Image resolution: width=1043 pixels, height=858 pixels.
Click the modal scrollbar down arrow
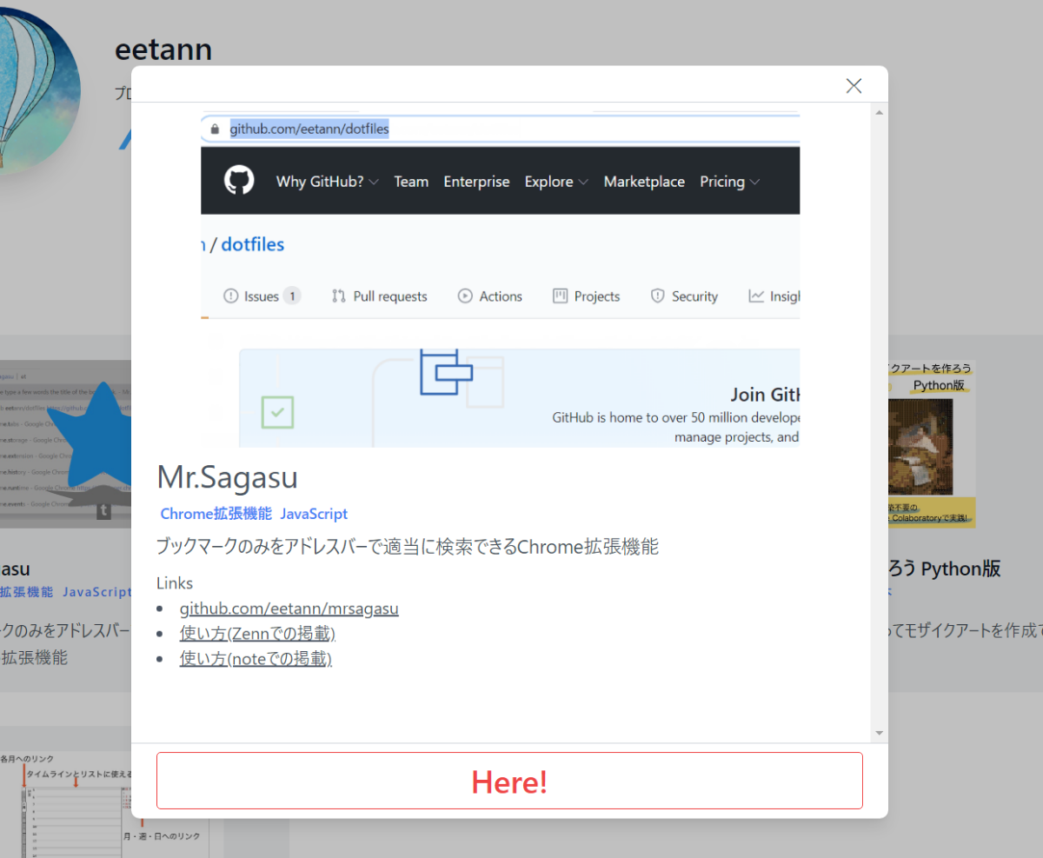[x=879, y=733]
